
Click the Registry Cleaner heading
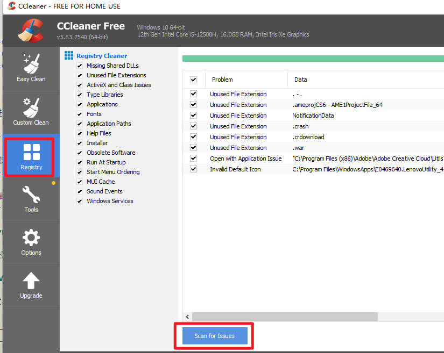pyautogui.click(x=102, y=56)
